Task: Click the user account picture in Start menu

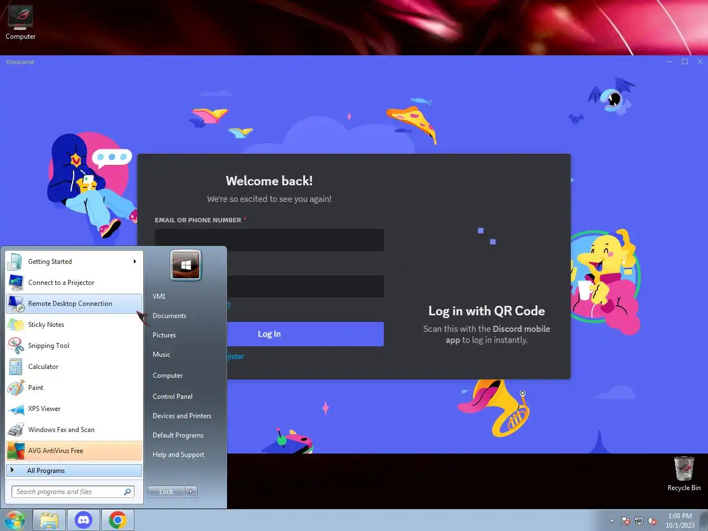Action: (x=186, y=265)
